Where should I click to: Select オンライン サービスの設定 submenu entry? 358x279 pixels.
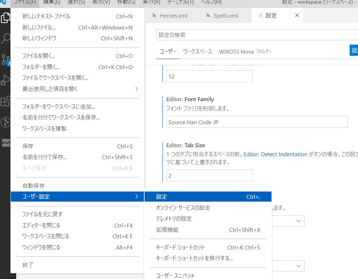(208, 208)
